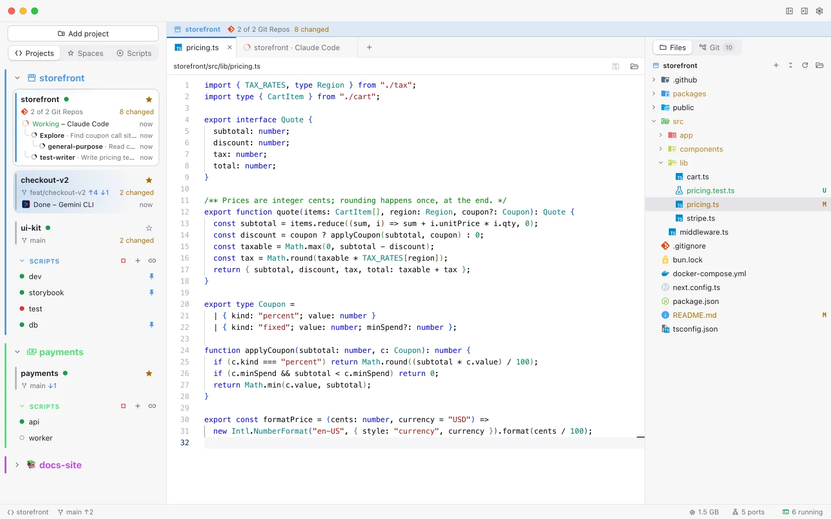Star the ui-kit workspace
Screen dimensions: 831x519
(x=149, y=228)
